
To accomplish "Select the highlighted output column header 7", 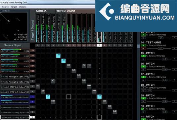I will [99, 45].
